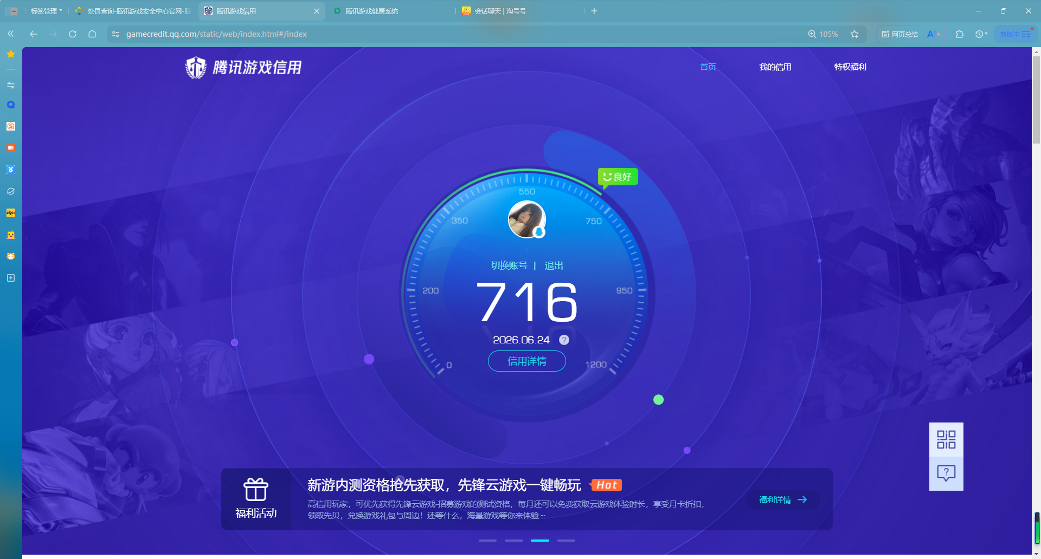Open the help feedback floating icon
Viewport: 1041px width, 559px height.
[946, 473]
